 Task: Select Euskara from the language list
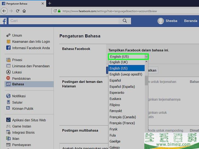[x=126, y=99]
